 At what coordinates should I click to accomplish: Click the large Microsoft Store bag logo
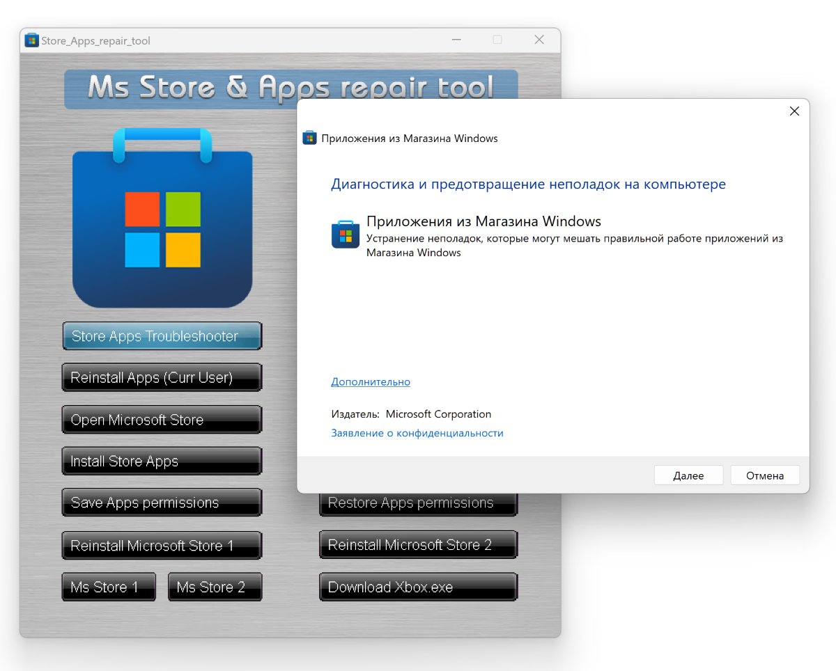click(162, 218)
